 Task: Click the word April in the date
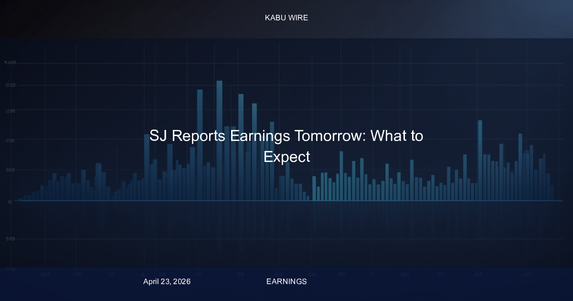click(x=151, y=282)
